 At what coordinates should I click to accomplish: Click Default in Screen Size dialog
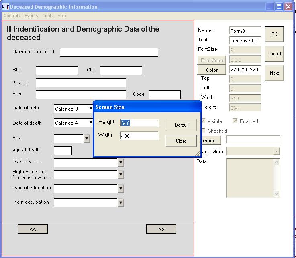181,125
